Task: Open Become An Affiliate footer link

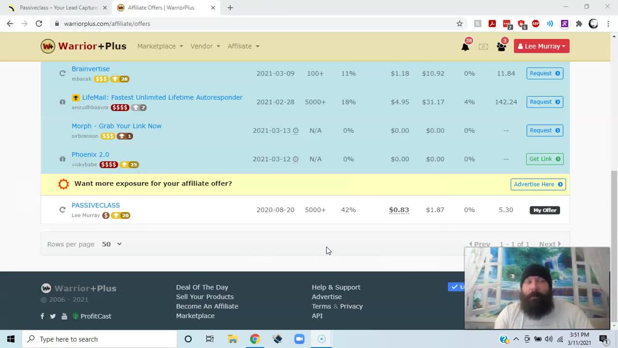Action: [x=207, y=306]
